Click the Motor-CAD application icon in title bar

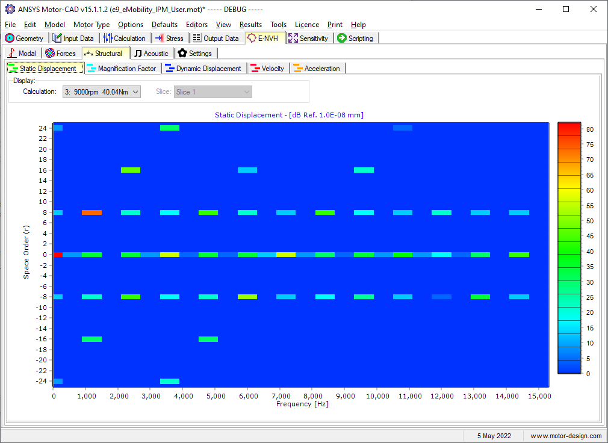(10, 9)
